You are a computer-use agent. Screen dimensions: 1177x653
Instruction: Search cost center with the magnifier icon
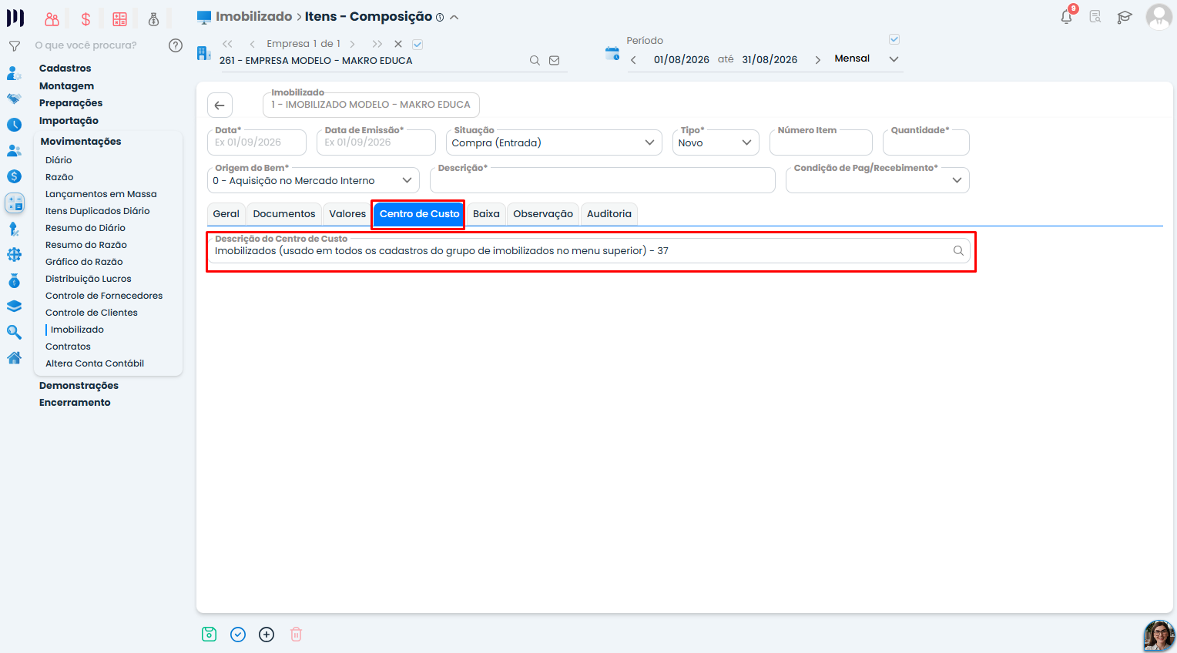pos(958,251)
